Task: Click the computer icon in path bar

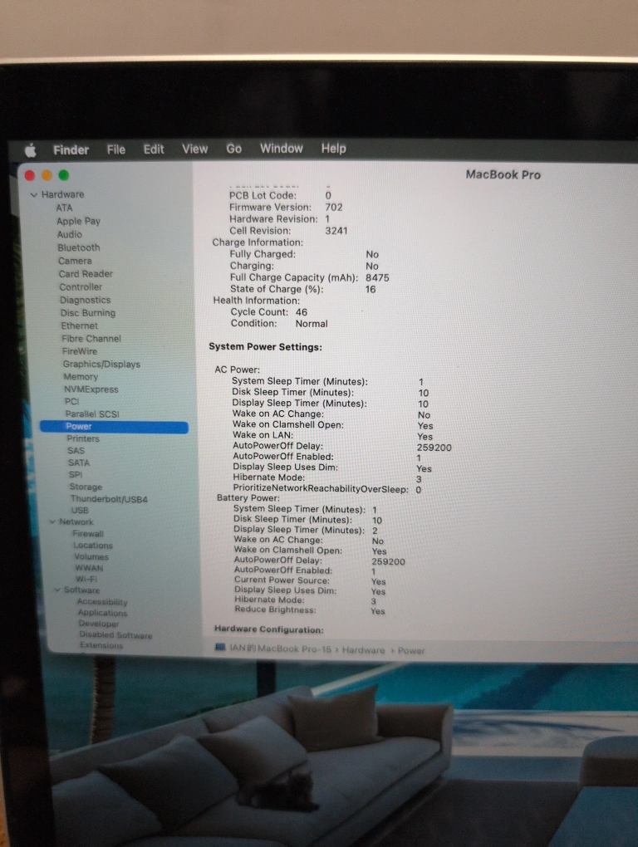Action: coord(220,647)
